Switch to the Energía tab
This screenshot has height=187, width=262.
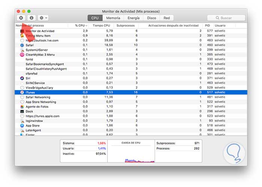click(x=134, y=18)
